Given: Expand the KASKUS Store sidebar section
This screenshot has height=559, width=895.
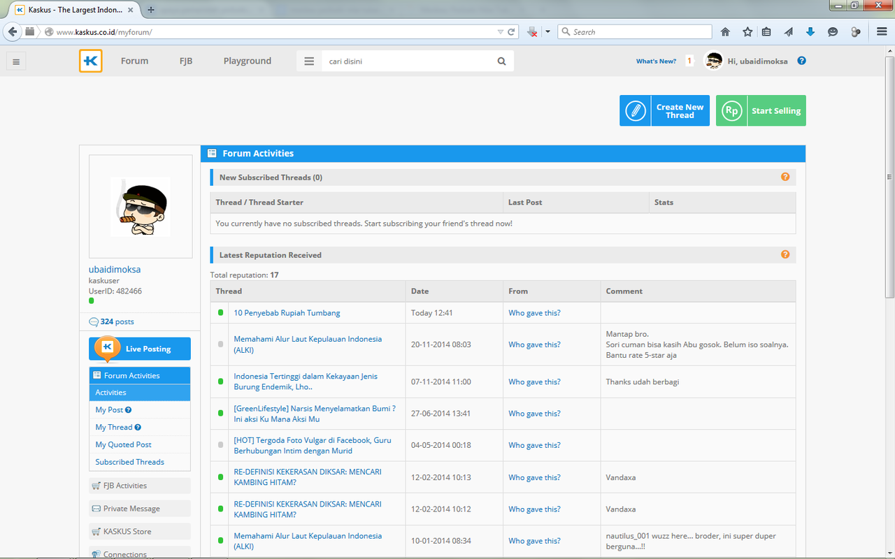Looking at the screenshot, I should click(140, 532).
